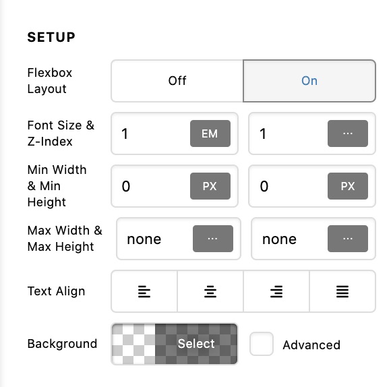Open the EM unit selector for Font Size
This screenshot has width=391, height=387.
210,133
